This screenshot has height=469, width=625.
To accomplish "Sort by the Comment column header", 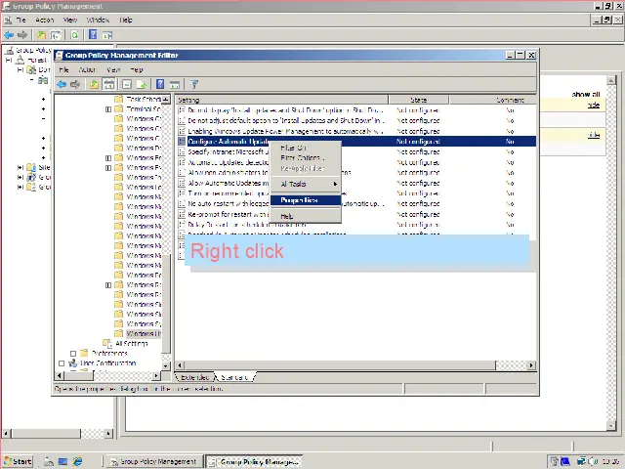I will [493, 100].
